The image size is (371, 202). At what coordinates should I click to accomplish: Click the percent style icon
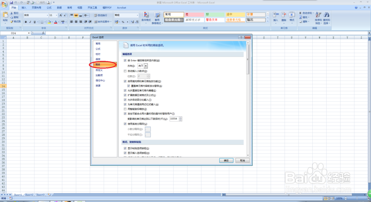(x=123, y=22)
